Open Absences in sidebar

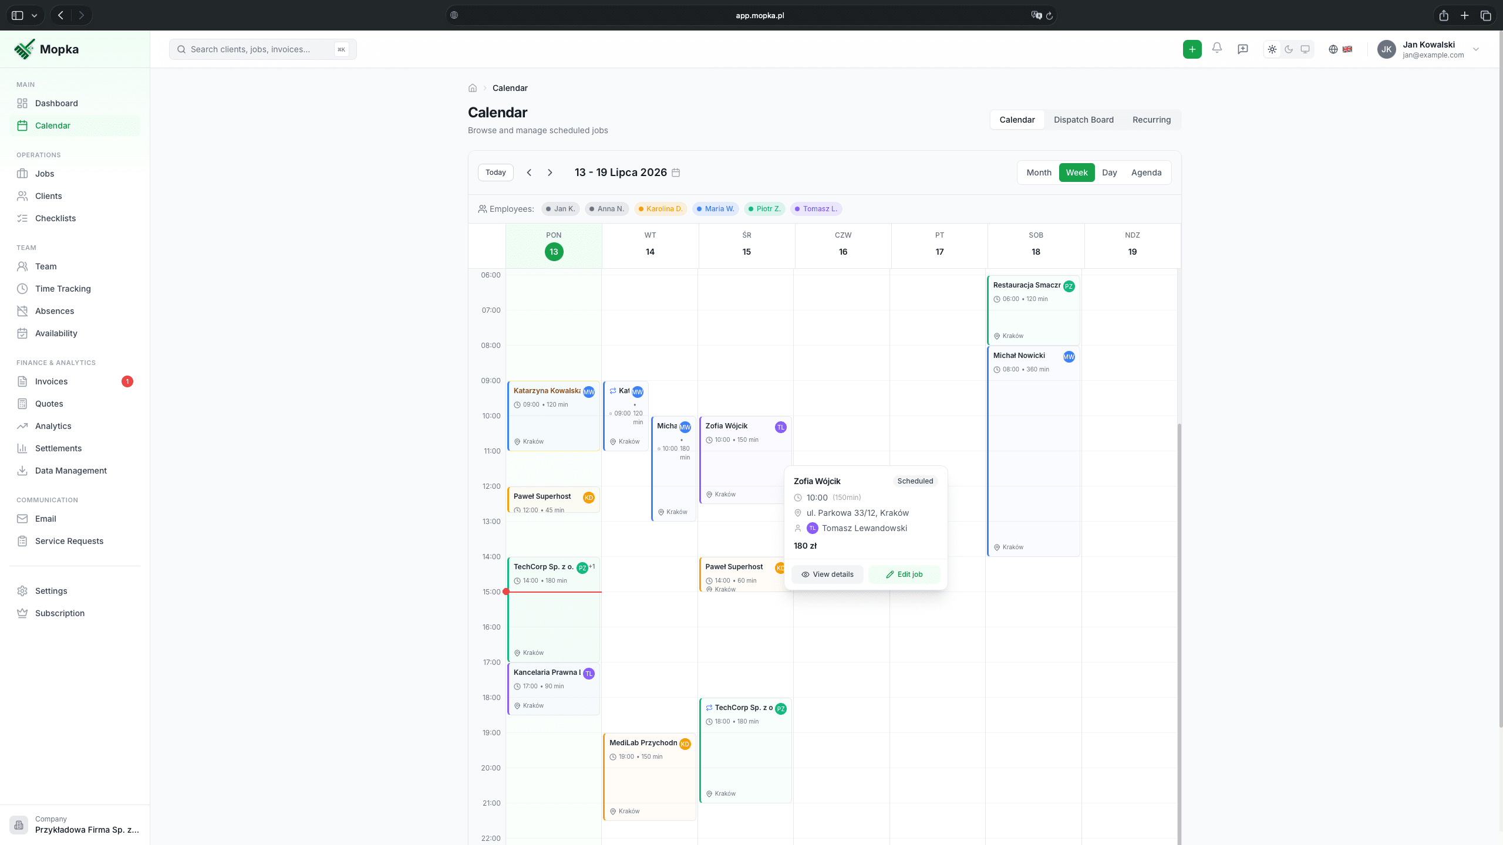click(75, 311)
